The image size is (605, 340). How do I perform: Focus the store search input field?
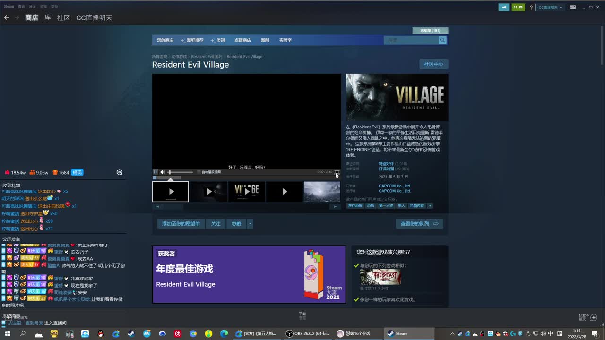coord(411,40)
